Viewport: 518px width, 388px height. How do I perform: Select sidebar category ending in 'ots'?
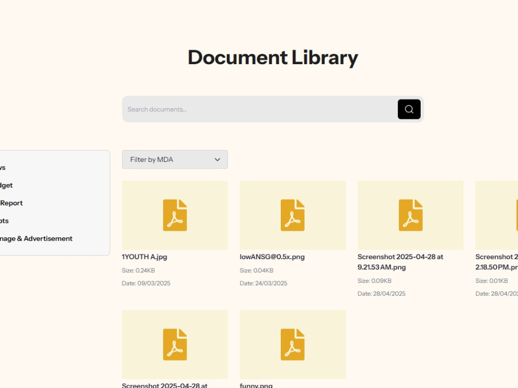(4, 221)
